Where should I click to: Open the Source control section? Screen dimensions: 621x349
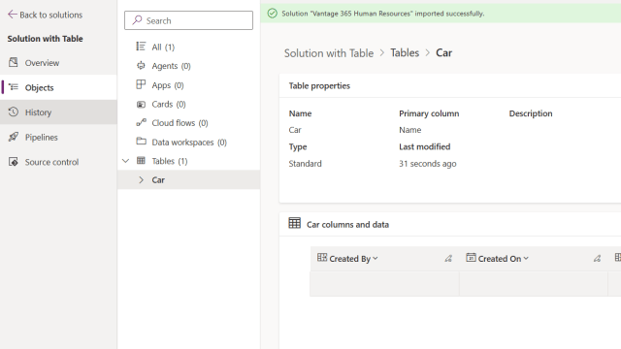(58, 162)
